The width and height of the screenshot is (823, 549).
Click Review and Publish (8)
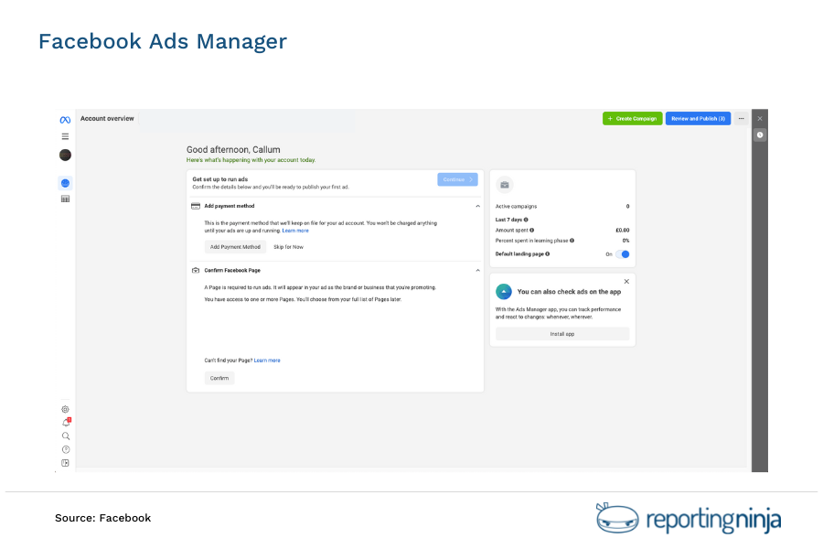[x=698, y=118]
